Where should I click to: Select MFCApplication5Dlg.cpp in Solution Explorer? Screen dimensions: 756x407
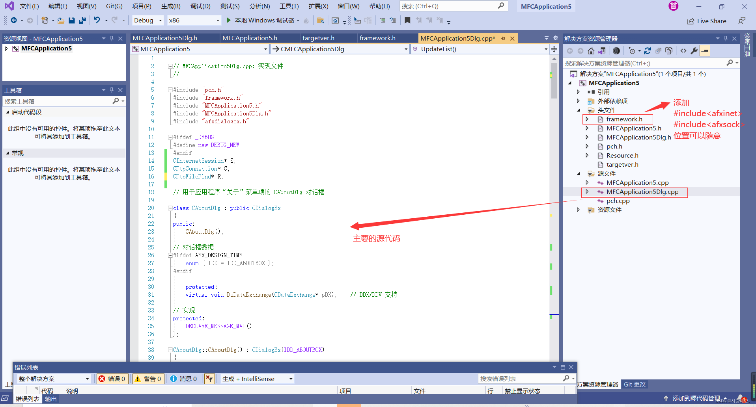point(642,191)
